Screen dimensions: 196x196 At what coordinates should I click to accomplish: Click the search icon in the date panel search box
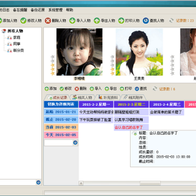75,143
